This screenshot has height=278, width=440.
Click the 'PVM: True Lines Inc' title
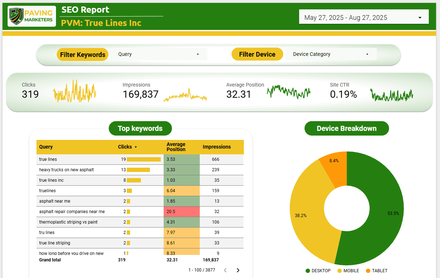pyautogui.click(x=101, y=23)
